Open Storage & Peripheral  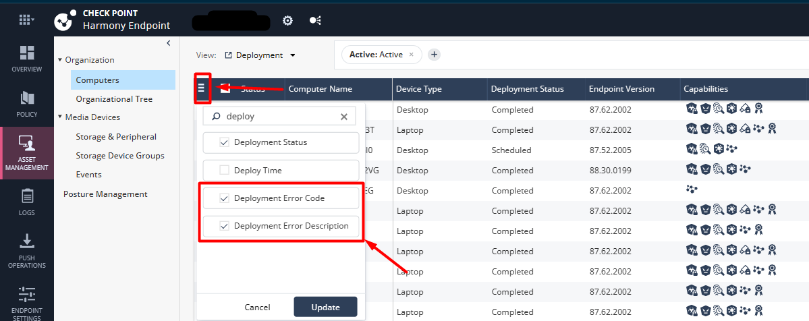[x=116, y=137]
